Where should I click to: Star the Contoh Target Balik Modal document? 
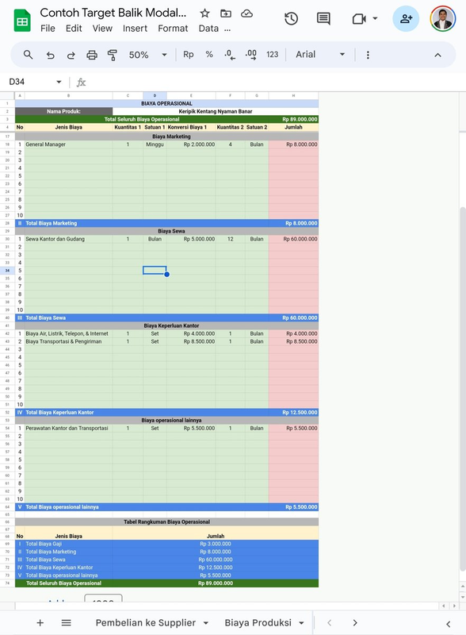coord(204,13)
